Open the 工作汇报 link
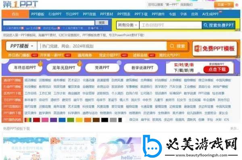 [45, 93]
